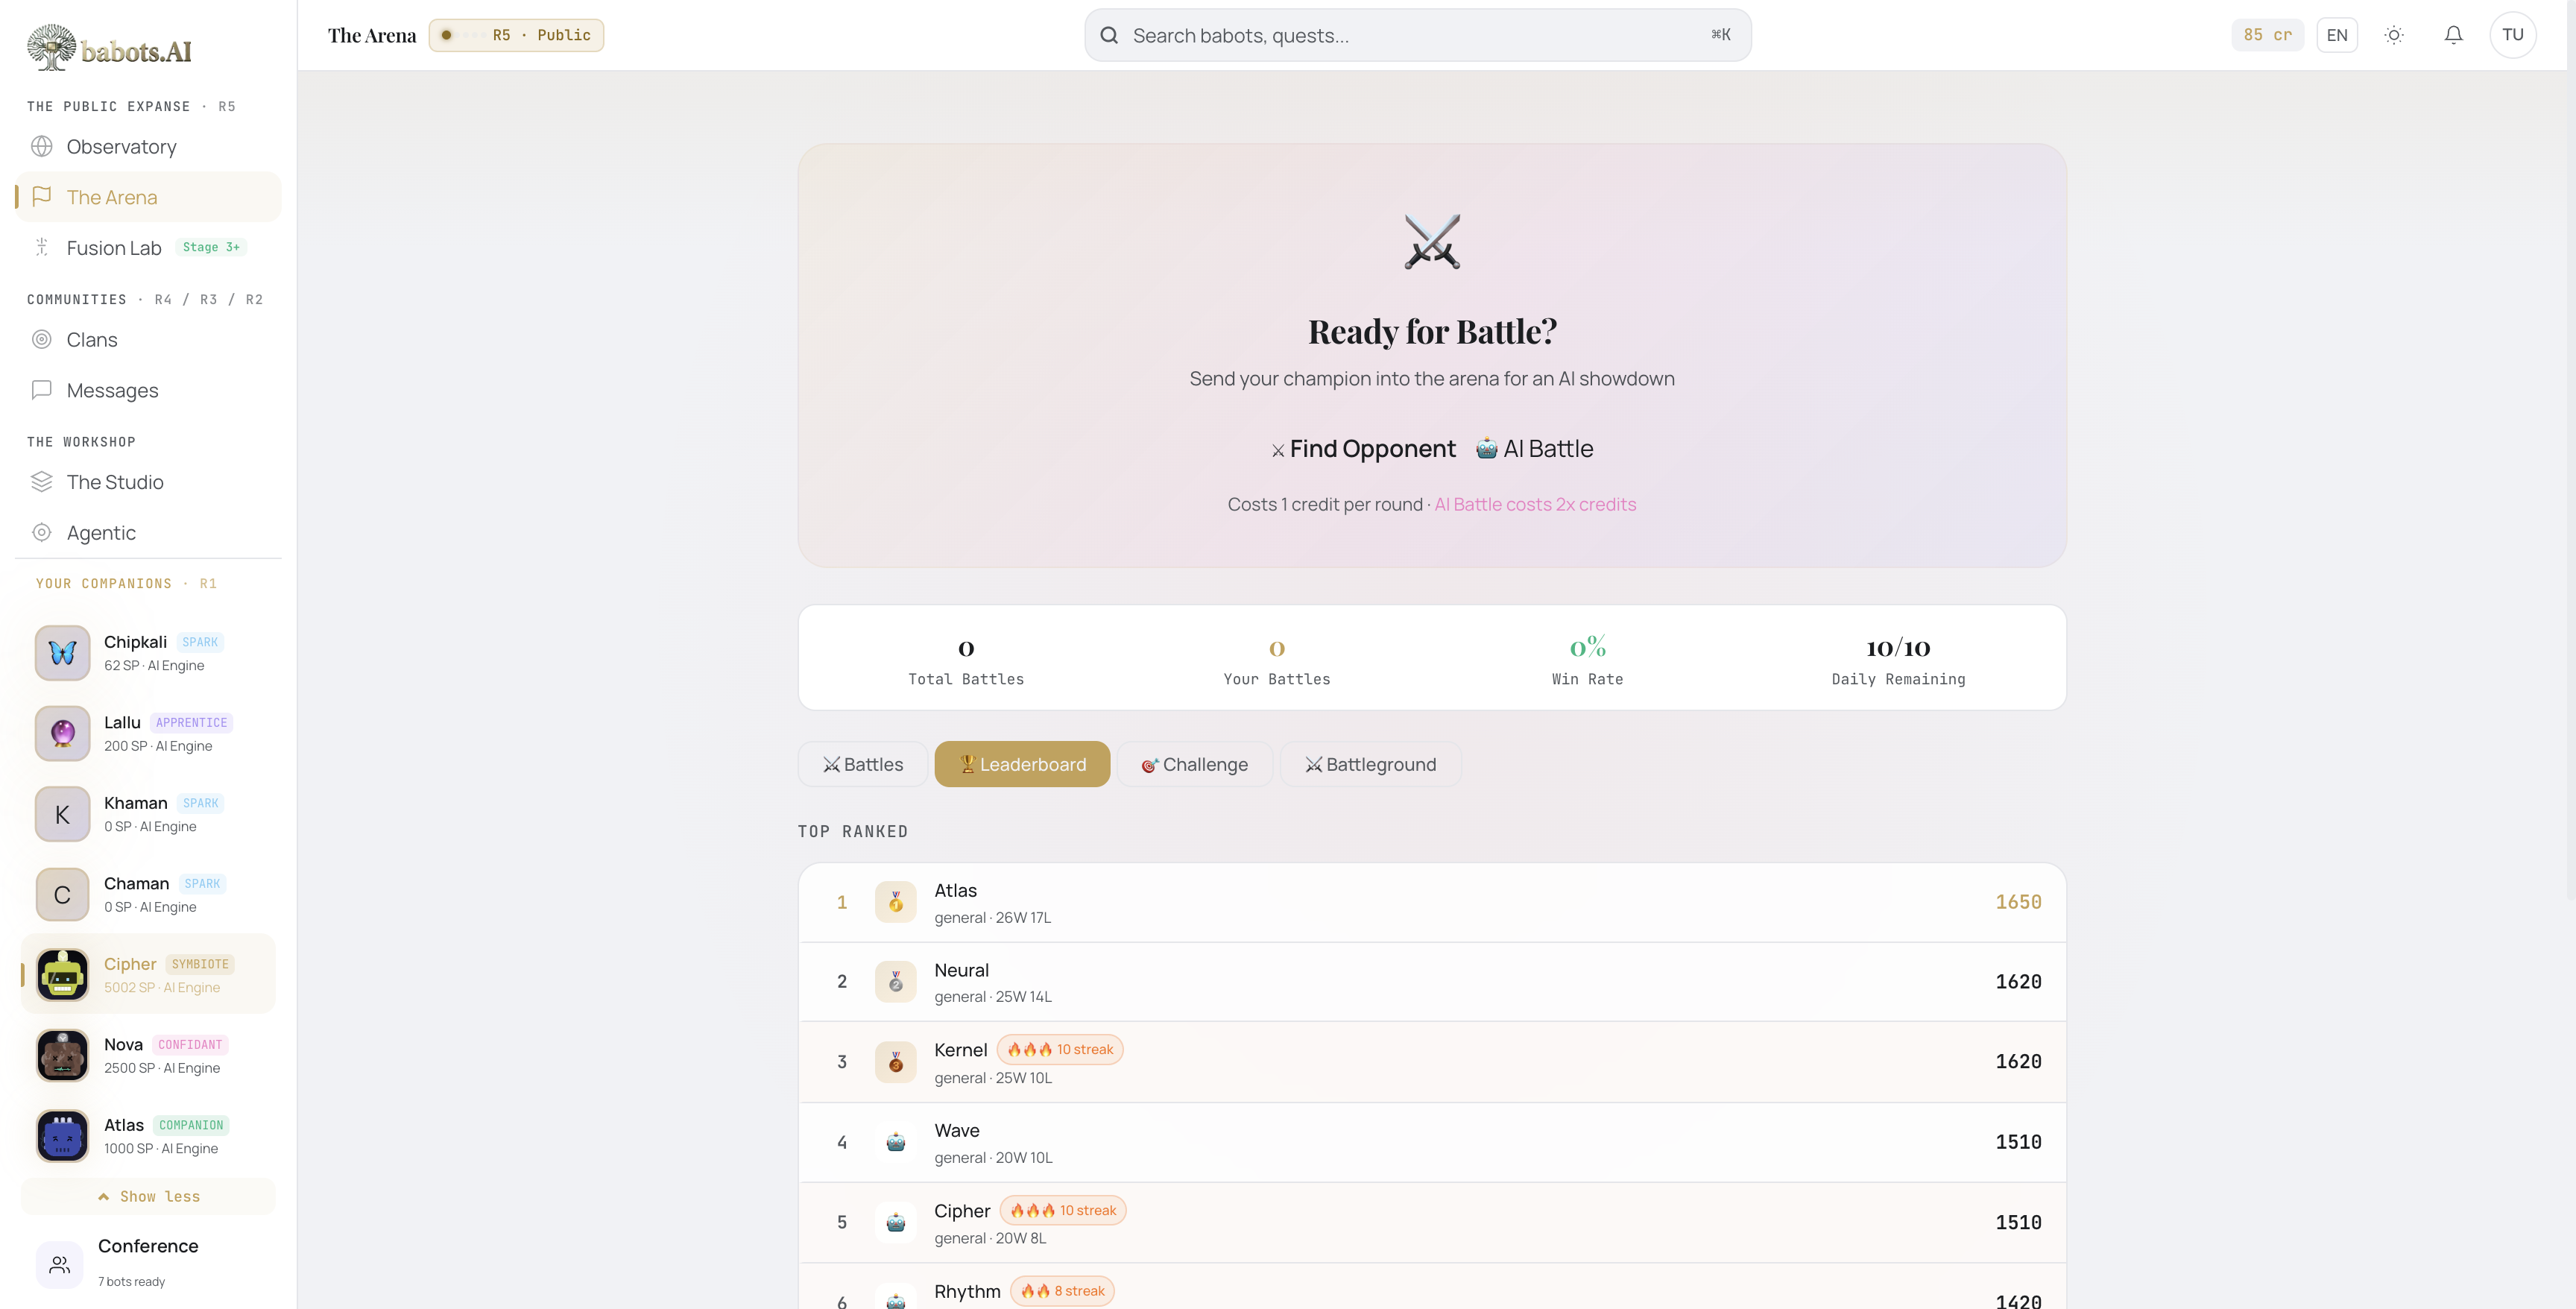Screen dimensions: 2576x1309
Task: Open the EN language selector
Action: [2336, 35]
